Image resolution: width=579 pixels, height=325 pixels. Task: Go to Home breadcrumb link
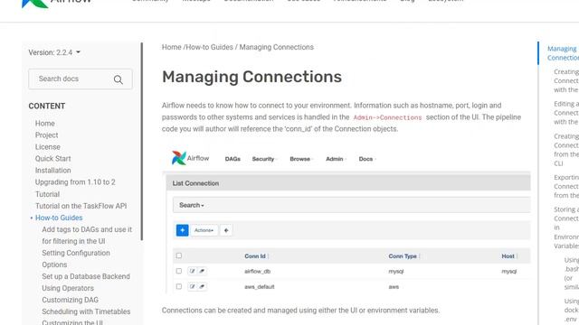tap(171, 47)
